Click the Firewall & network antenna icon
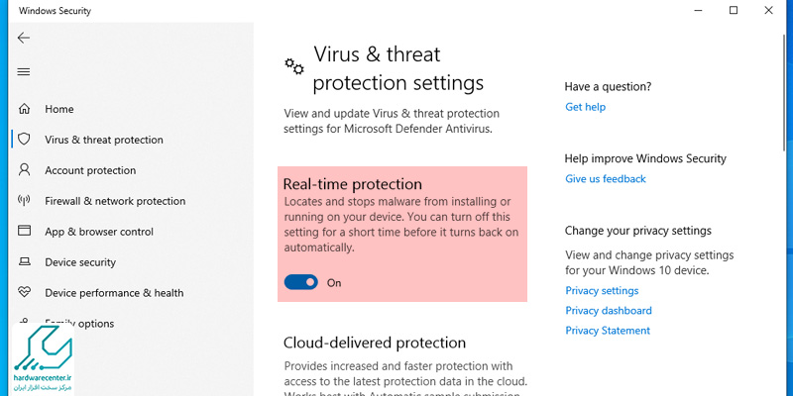Viewport: 793px width, 396px height. [24, 201]
